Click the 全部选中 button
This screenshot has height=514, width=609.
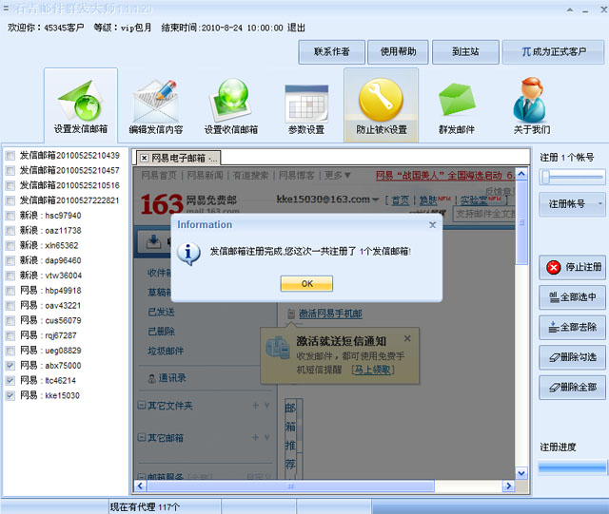pyautogui.click(x=572, y=297)
